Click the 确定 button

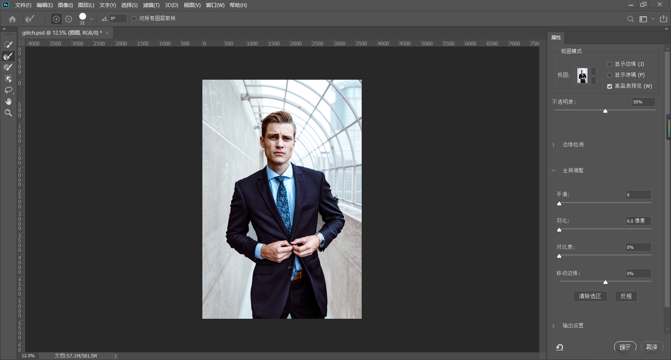(x=625, y=347)
